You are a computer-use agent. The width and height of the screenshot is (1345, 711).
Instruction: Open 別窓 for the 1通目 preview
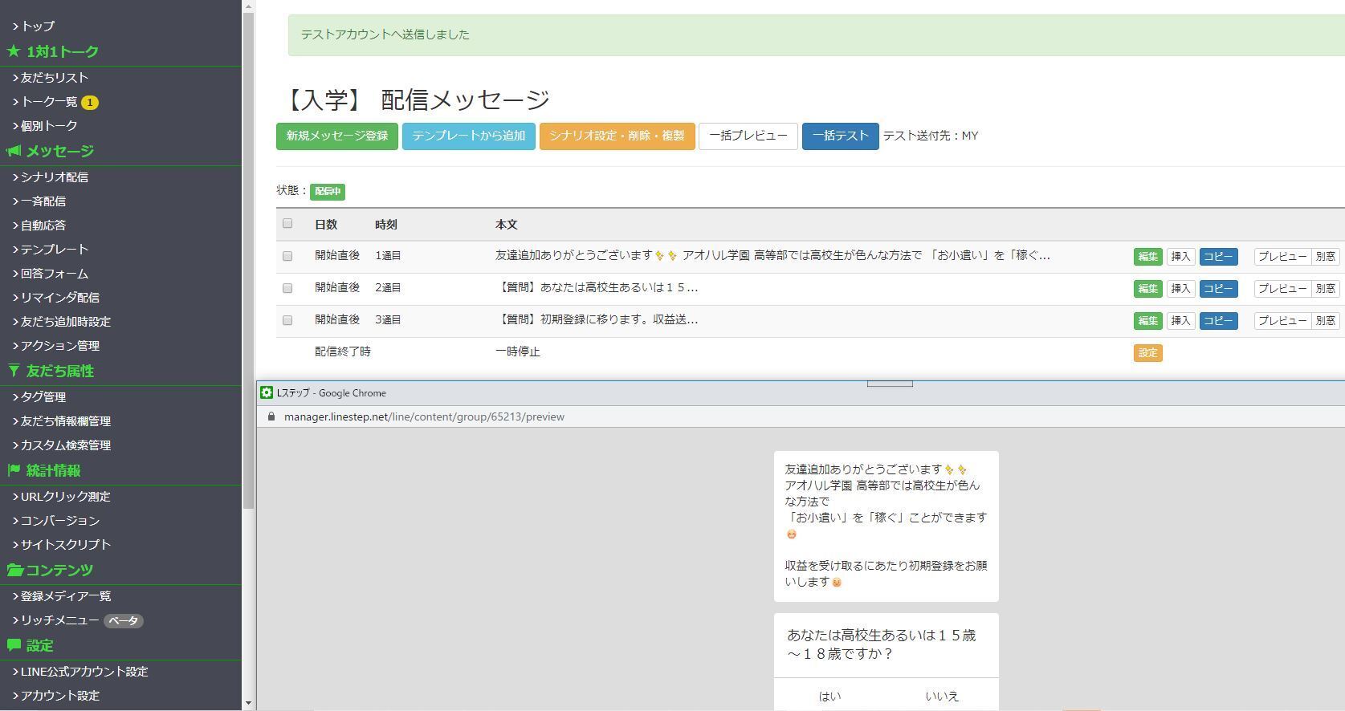click(1325, 257)
